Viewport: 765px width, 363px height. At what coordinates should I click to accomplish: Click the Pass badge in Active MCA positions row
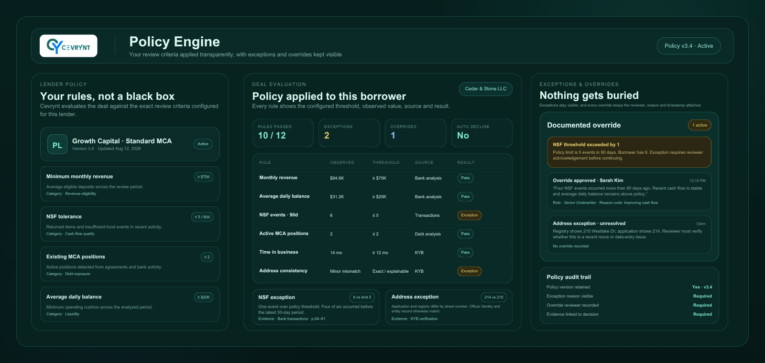pos(465,234)
